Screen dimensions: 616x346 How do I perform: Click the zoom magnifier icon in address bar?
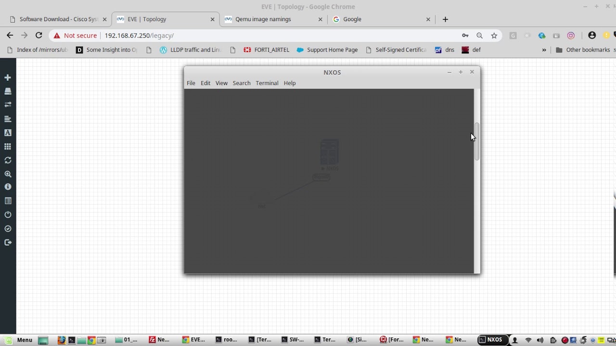point(479,36)
